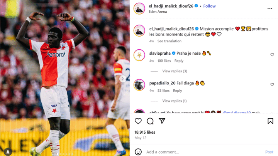Like the papadiallo_20 comment
The image size is (278, 156).
click(x=272, y=84)
